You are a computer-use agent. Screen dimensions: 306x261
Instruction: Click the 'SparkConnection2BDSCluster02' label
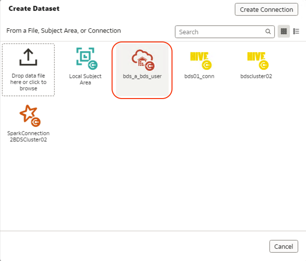pos(28,137)
